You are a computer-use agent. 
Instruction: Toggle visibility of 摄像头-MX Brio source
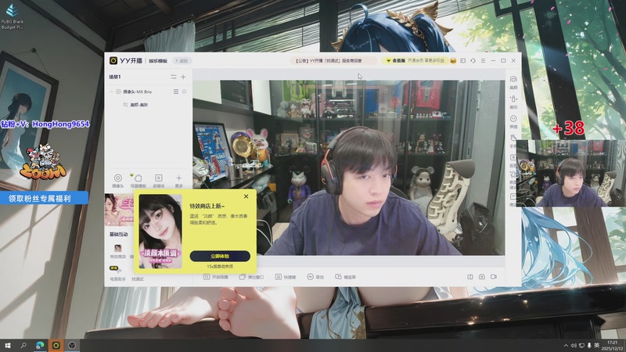click(185, 92)
